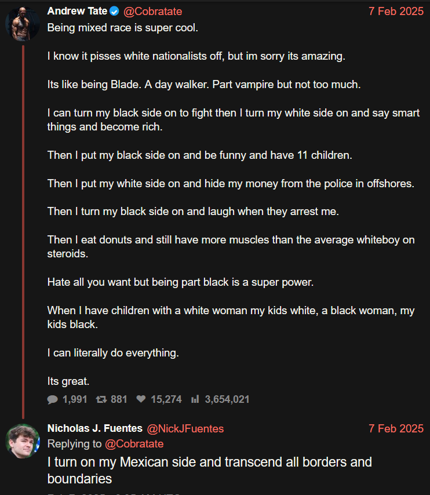Open the @Cobratate handle link
This screenshot has height=495, width=430.
pos(152,12)
